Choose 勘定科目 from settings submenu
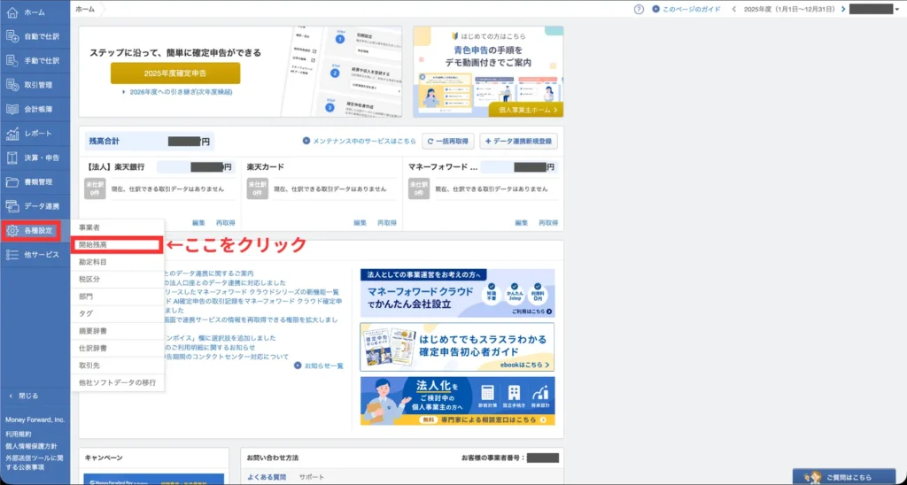 (x=118, y=263)
